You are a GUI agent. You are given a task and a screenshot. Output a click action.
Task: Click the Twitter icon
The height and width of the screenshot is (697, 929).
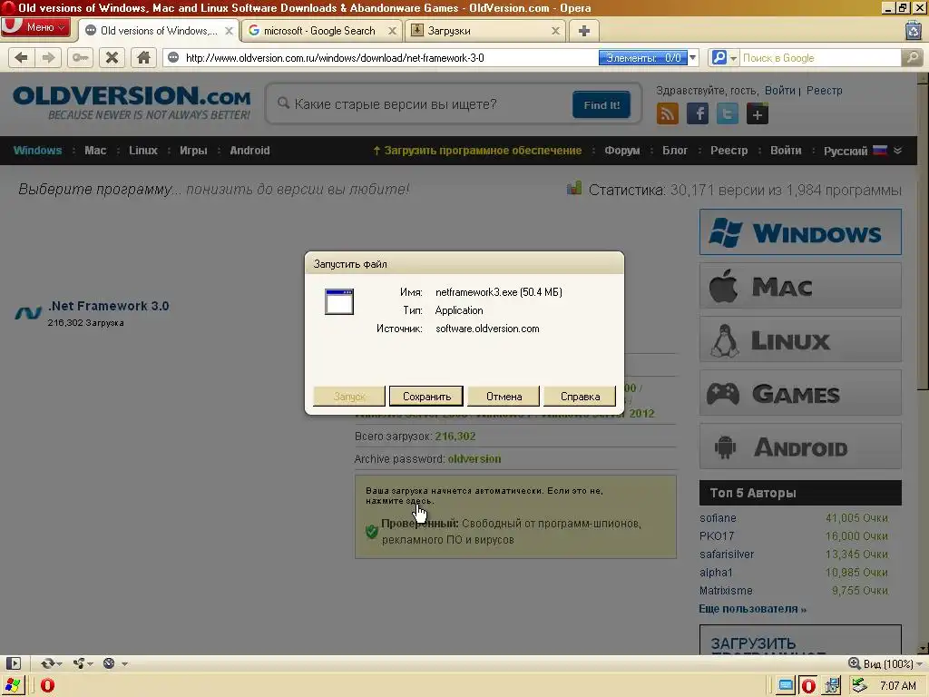[x=728, y=113]
